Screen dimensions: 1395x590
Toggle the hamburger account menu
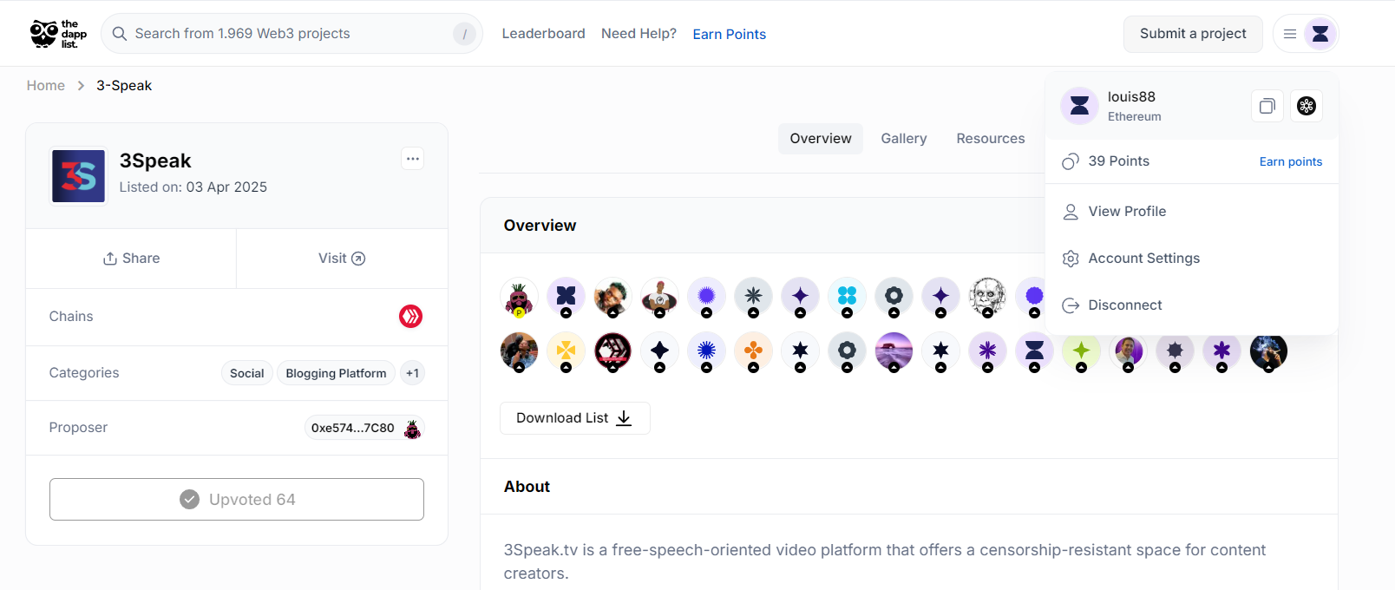(1290, 34)
